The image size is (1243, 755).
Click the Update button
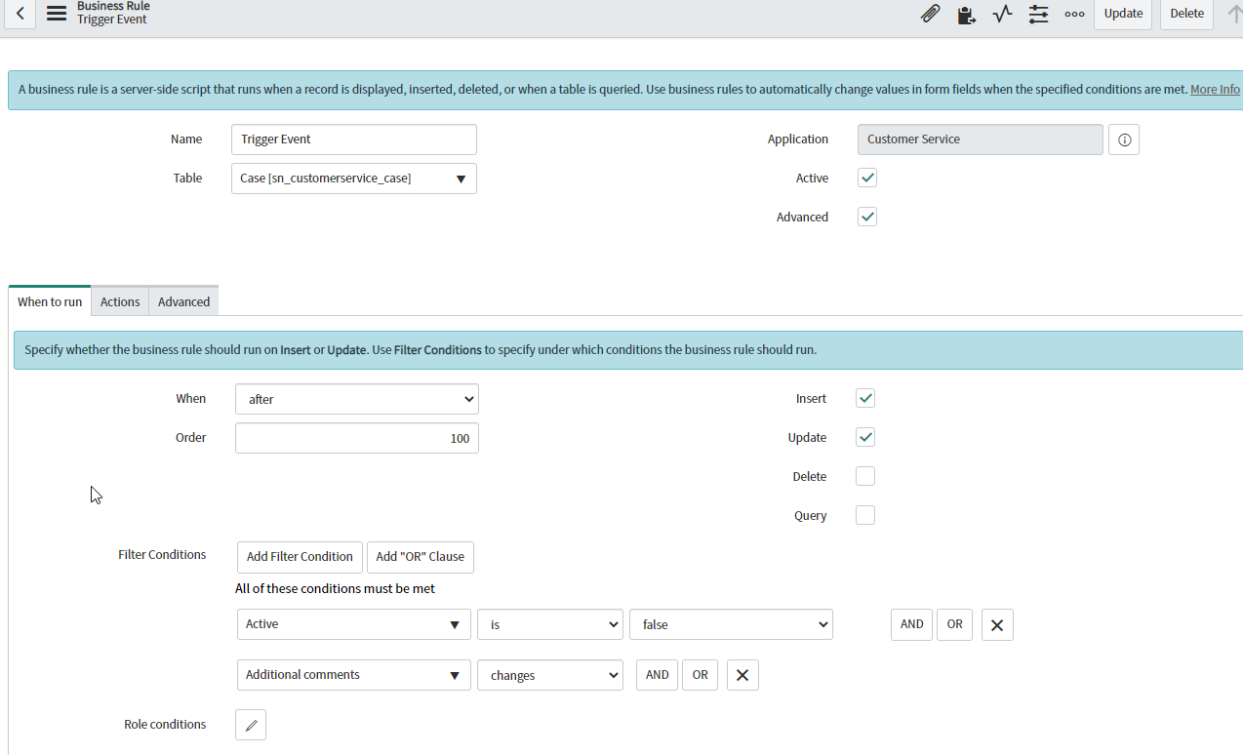(x=1123, y=14)
